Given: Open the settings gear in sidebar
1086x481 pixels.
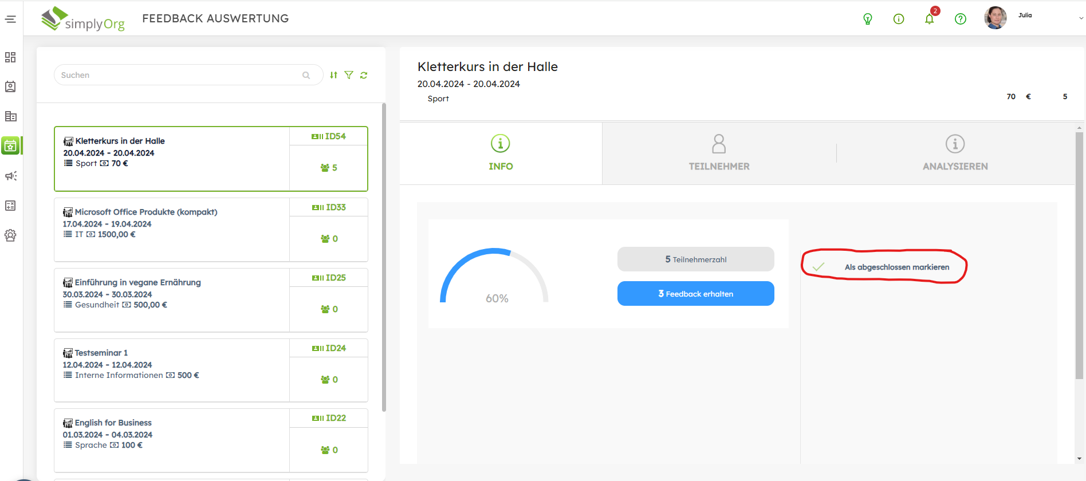Looking at the screenshot, I should (x=10, y=235).
